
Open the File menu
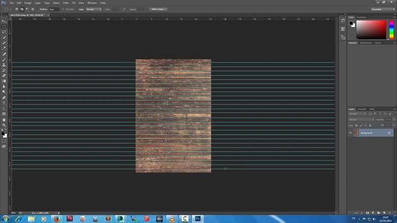(x=12, y=2)
